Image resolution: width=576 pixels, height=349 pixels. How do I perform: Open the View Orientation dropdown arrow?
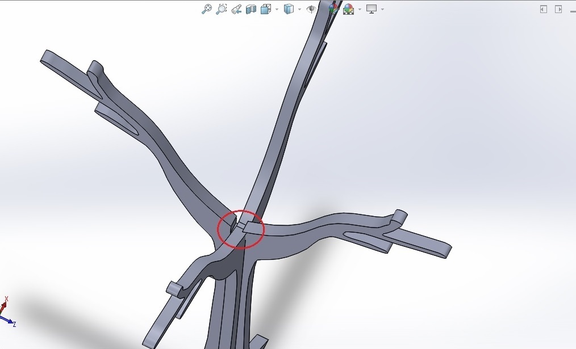[x=277, y=9]
